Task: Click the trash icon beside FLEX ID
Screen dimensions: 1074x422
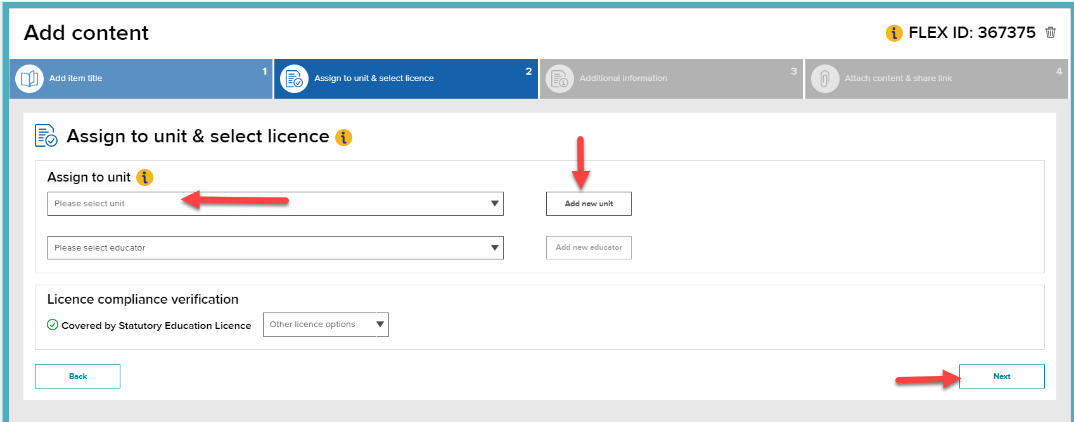Action: point(1051,32)
